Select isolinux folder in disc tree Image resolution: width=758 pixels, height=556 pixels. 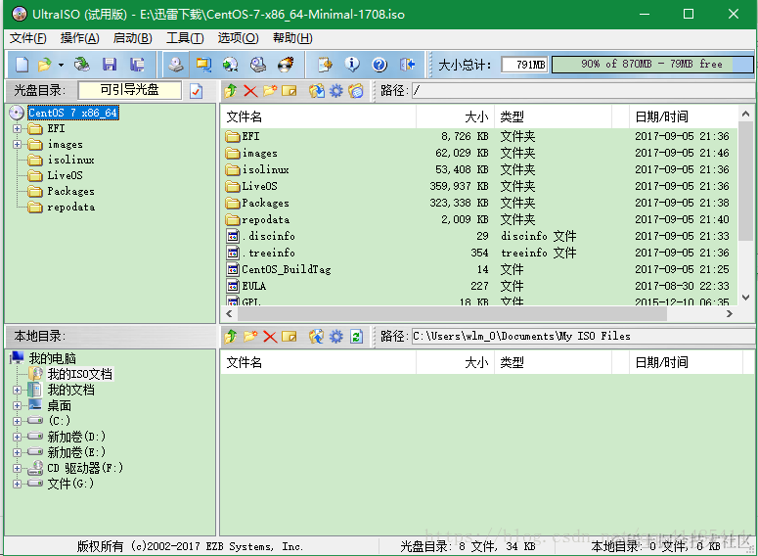point(70,160)
